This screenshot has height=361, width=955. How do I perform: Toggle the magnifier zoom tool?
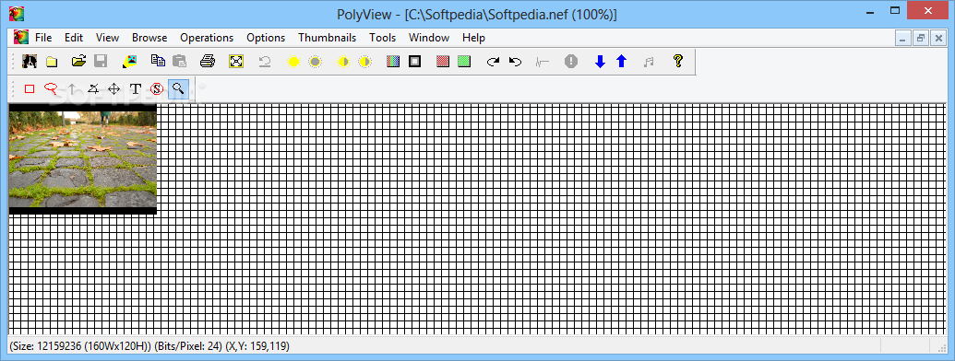tap(178, 88)
